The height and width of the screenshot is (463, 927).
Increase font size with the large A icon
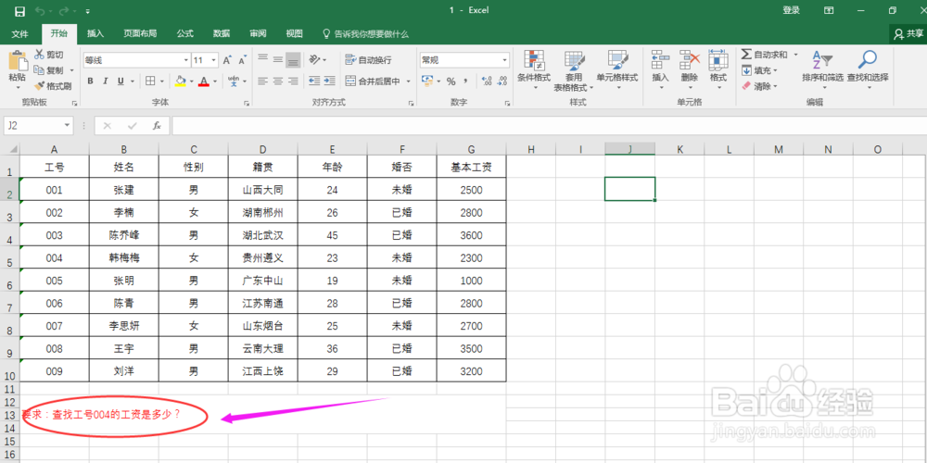(228, 60)
